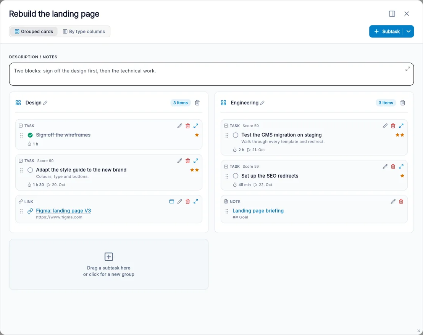The width and height of the screenshot is (423, 335).
Task: Delete the Design group
Action: [x=197, y=103]
